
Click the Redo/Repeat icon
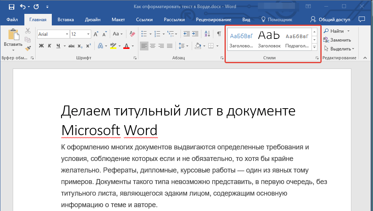point(36,7)
